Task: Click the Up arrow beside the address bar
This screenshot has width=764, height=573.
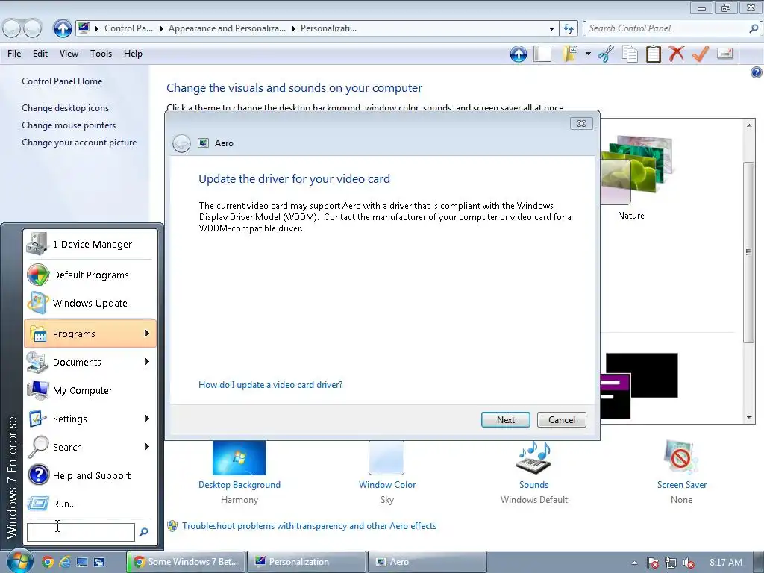Action: pos(63,28)
